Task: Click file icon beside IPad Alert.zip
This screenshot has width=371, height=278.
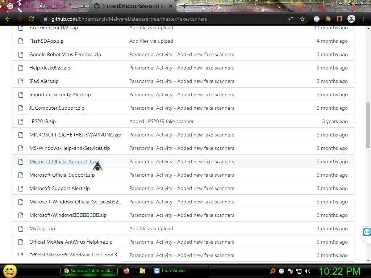Action: coord(21,81)
